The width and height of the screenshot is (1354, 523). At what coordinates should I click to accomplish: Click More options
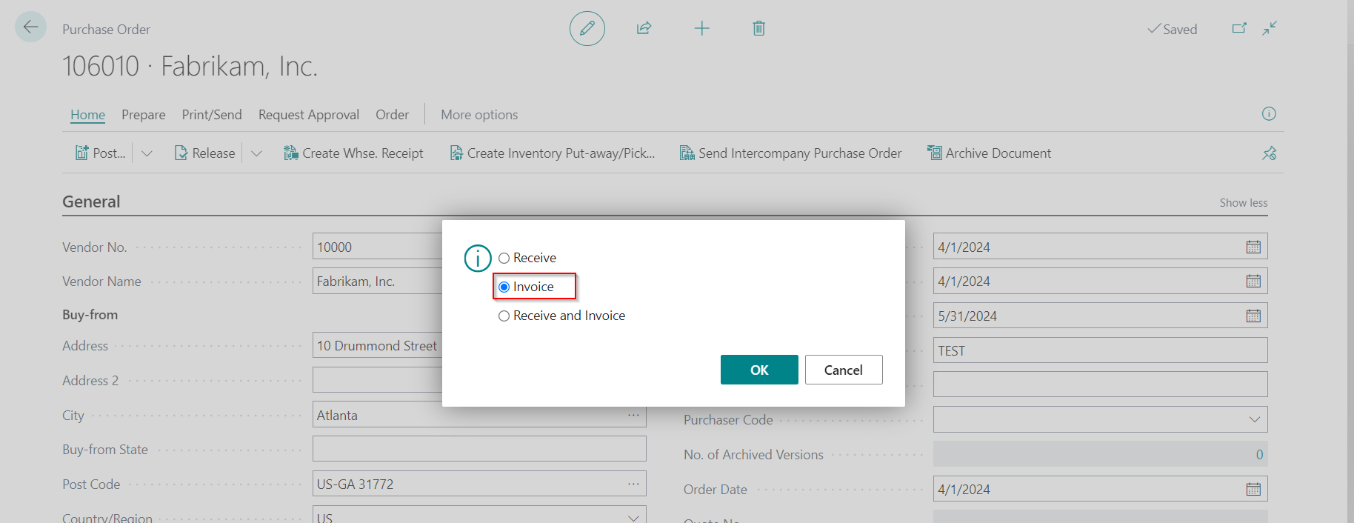(479, 115)
